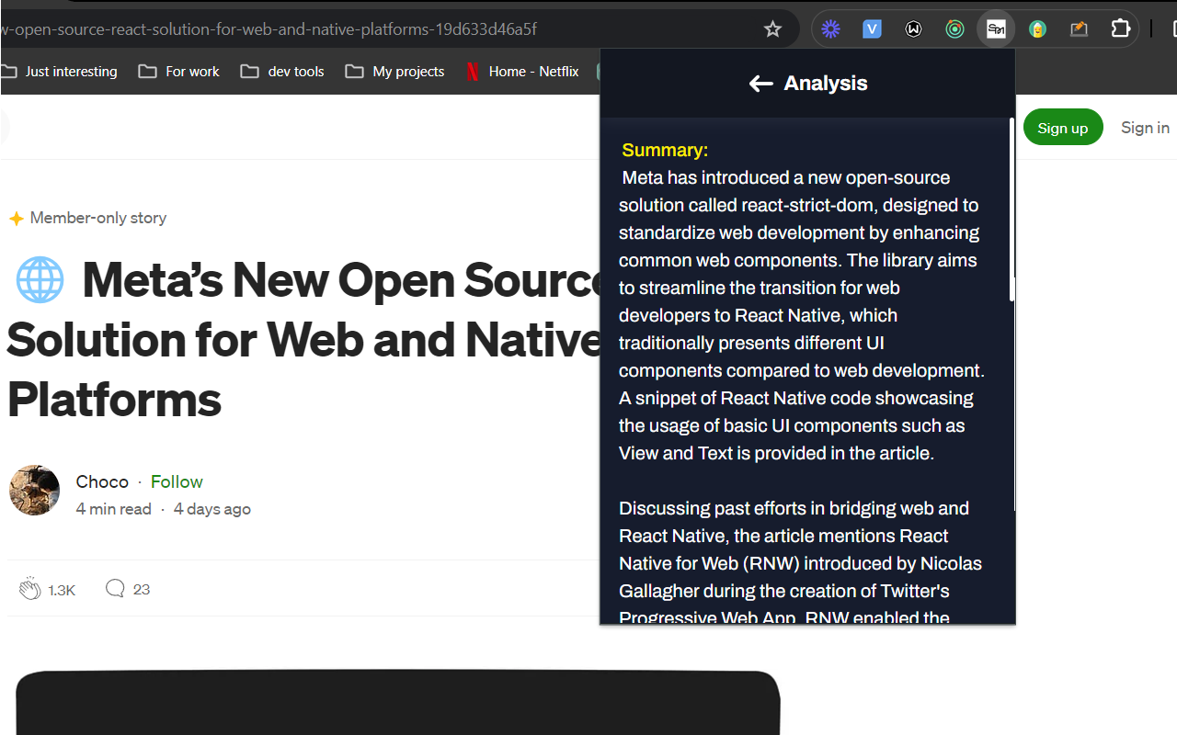Open the blue V extension
The image size is (1177, 735).
pyautogui.click(x=872, y=29)
